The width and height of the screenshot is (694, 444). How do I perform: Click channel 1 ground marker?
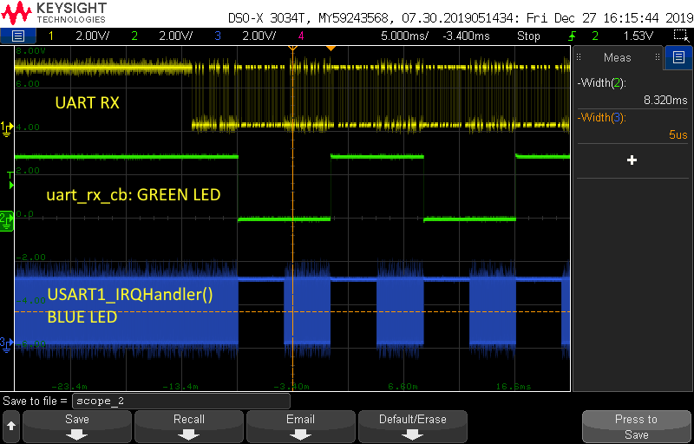7,128
